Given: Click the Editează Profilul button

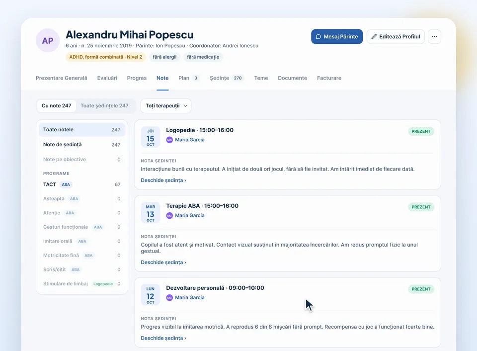Looking at the screenshot, I should pyautogui.click(x=396, y=36).
